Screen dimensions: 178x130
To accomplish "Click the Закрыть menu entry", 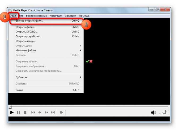I will click(x=46, y=55).
